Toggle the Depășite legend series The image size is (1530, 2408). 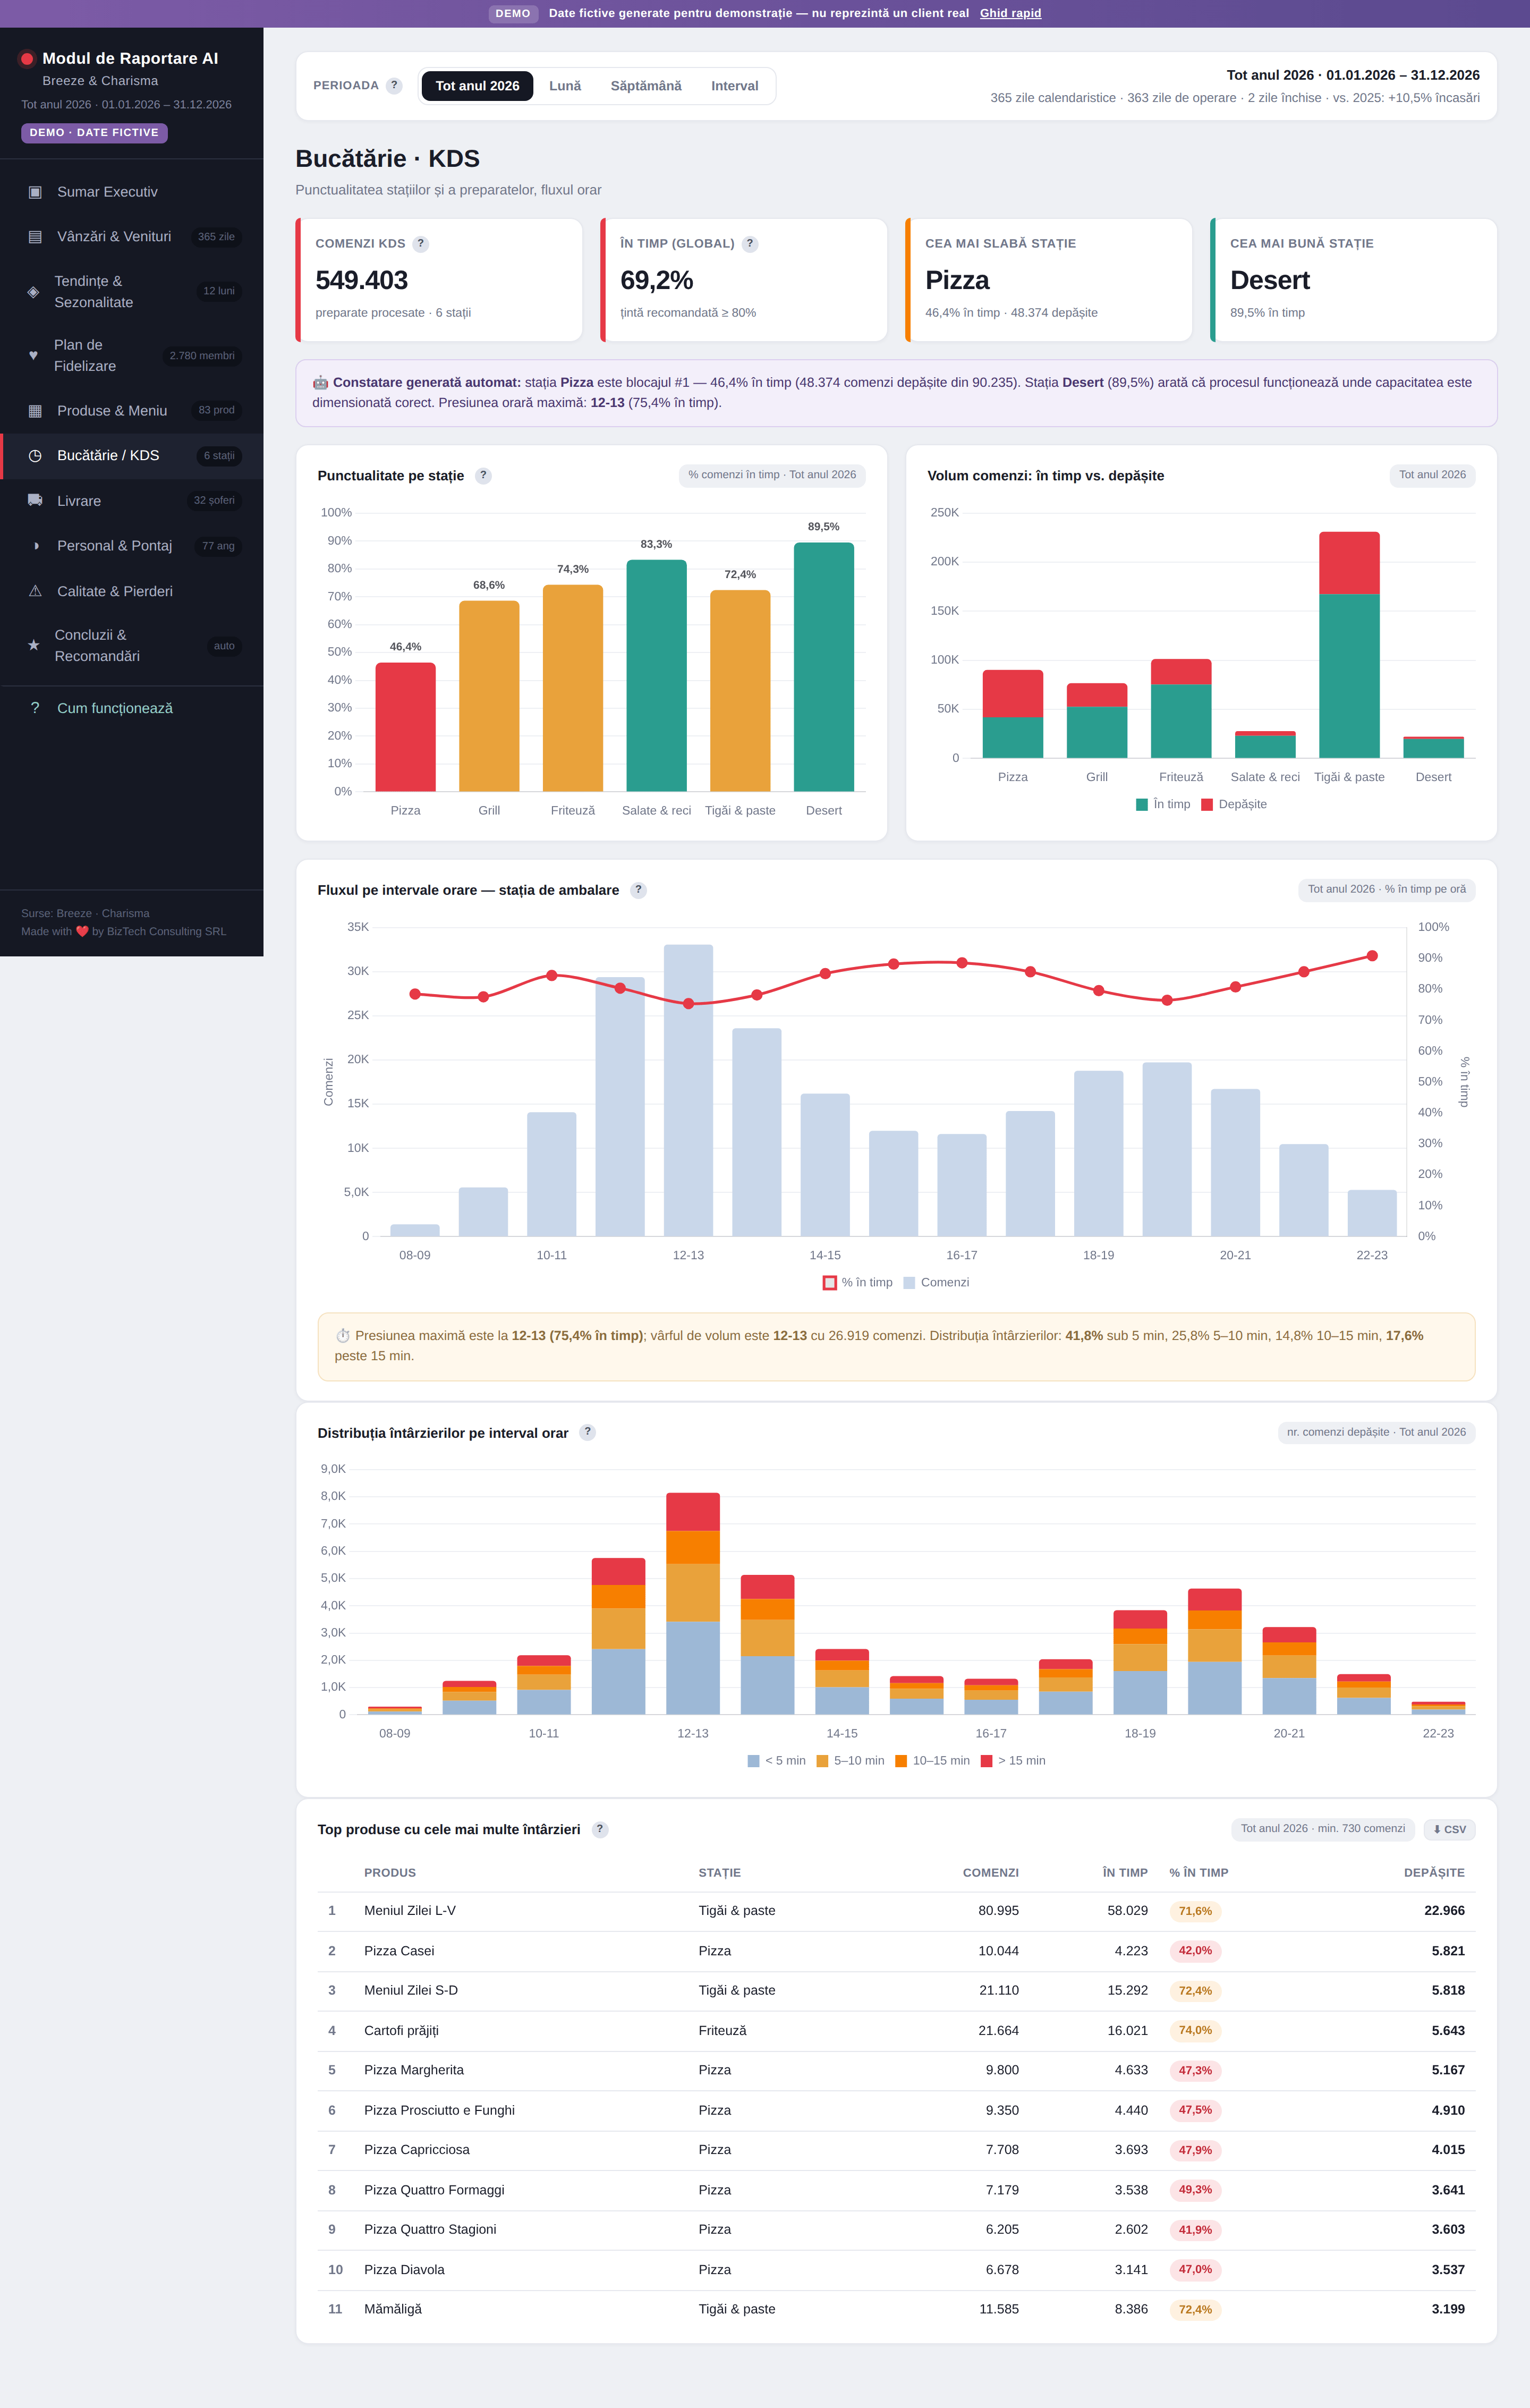coord(1234,804)
